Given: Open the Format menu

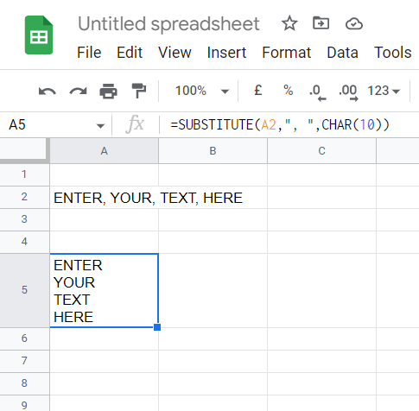Looking at the screenshot, I should point(287,53).
